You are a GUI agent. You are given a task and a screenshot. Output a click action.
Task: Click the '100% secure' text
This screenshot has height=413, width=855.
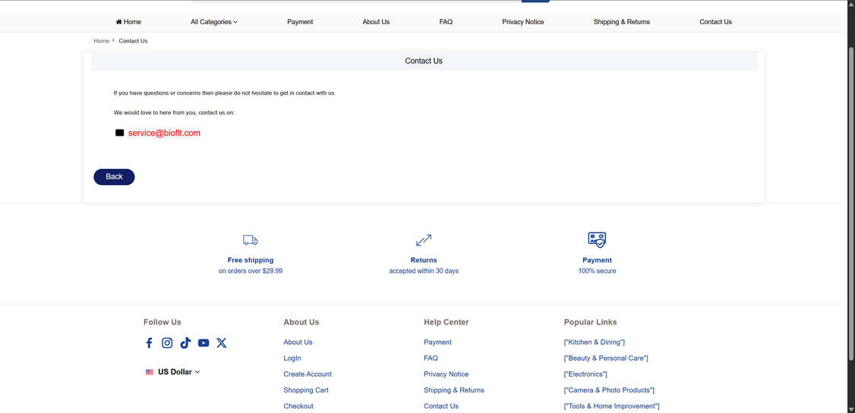point(597,271)
